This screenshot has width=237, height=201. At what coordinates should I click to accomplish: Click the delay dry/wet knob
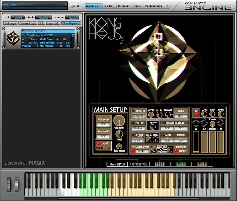point(153,127)
